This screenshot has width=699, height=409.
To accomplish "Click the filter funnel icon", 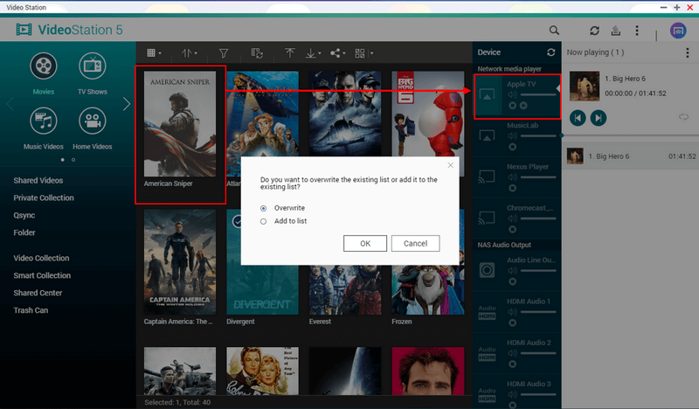I will pyautogui.click(x=224, y=53).
